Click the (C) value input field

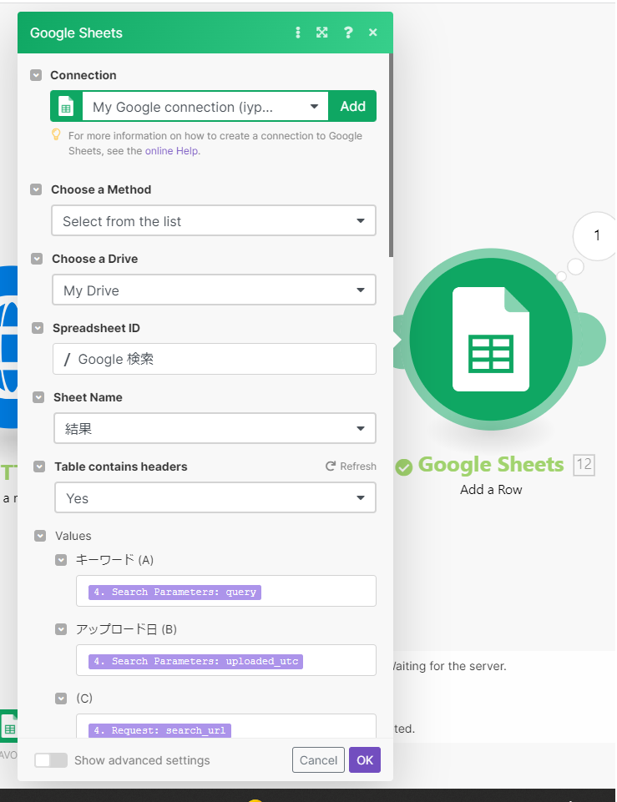pyautogui.click(x=226, y=726)
